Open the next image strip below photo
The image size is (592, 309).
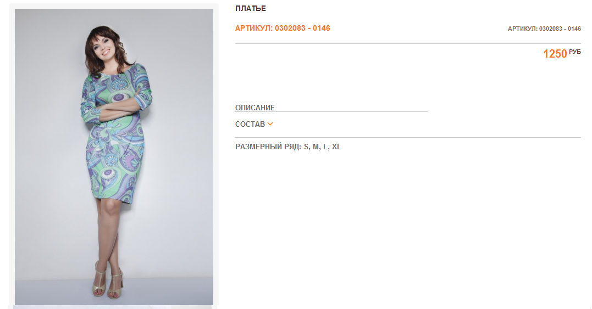pyautogui.click(x=113, y=307)
